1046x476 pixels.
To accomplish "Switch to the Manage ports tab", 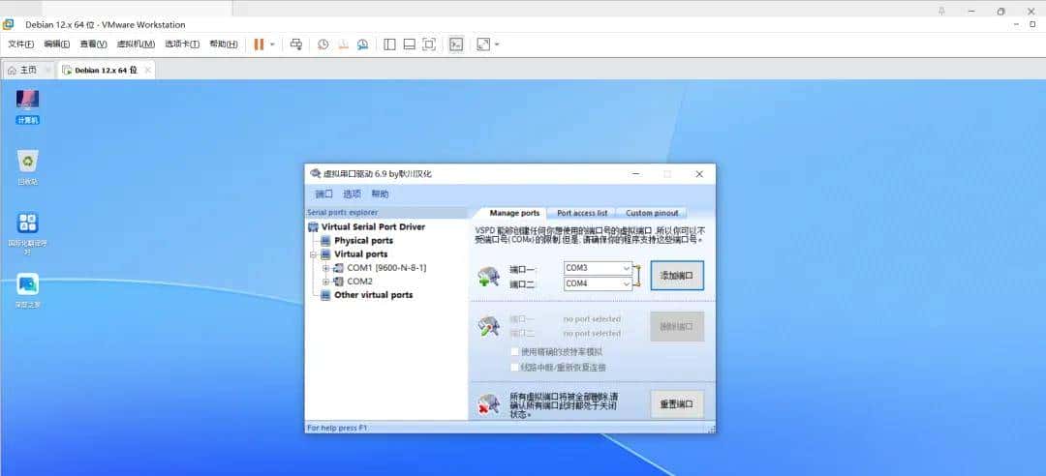I will point(514,213).
